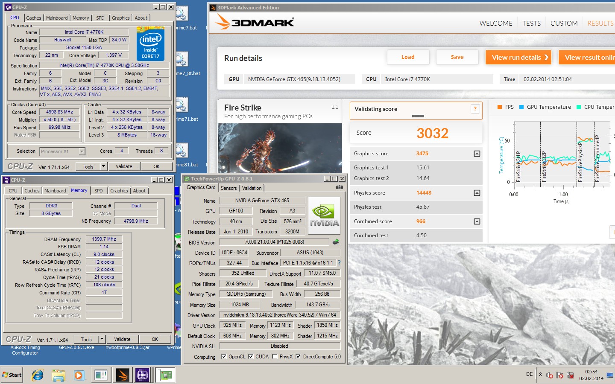Click the Fire Strike thumbnail image
The image size is (615, 384).
(x=280, y=148)
